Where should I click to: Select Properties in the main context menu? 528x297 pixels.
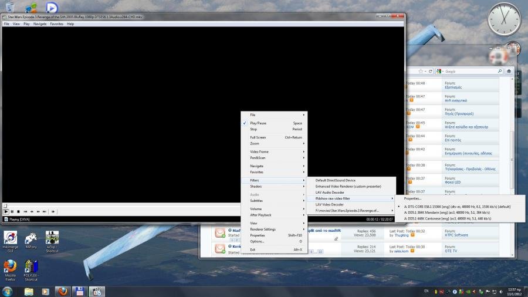(274, 235)
